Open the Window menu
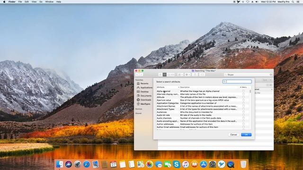The width and height of the screenshot is (303, 170). click(x=49, y=2)
